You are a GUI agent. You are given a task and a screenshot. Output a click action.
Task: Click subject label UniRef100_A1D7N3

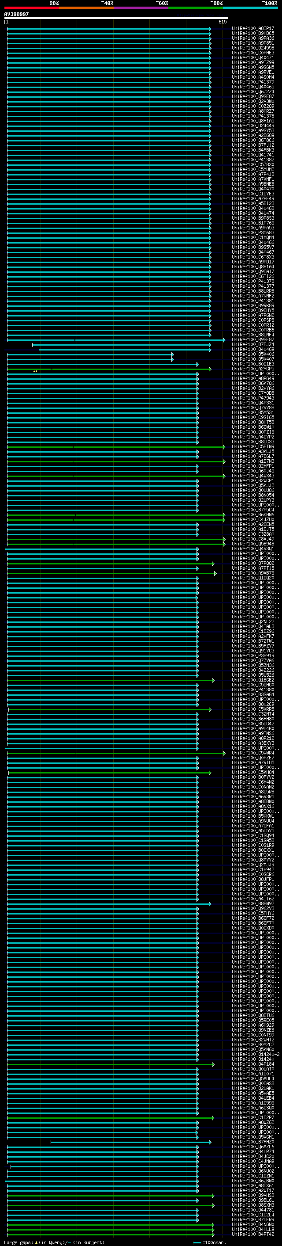pyautogui.click(x=253, y=461)
